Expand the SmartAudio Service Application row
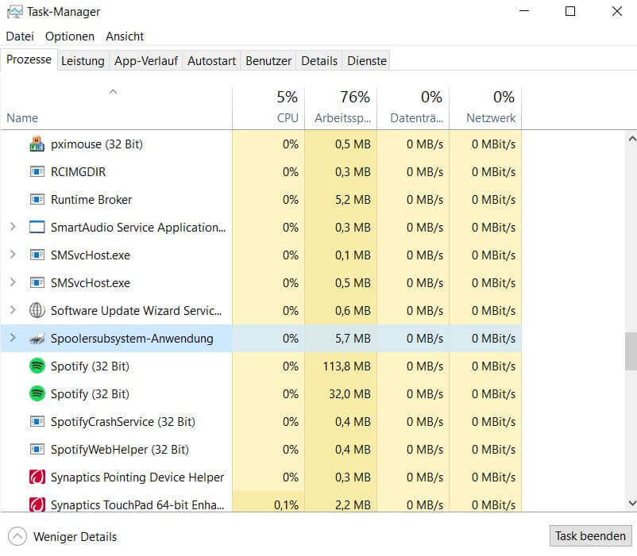The width and height of the screenshot is (637, 556). 13,227
